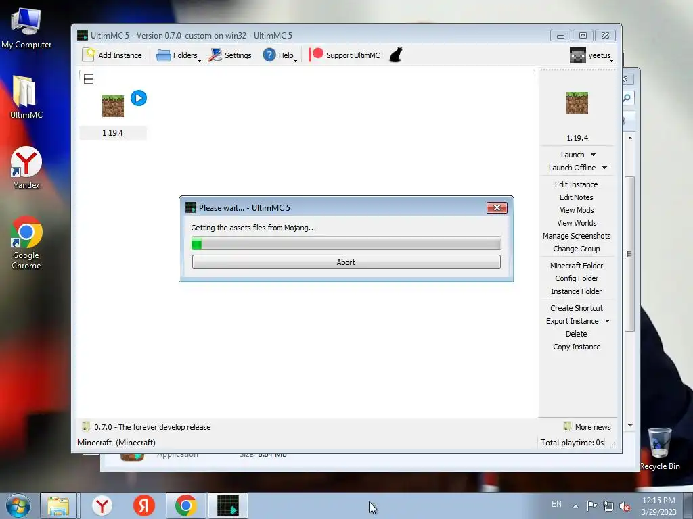Open the Google Chrome desktop shortcut
This screenshot has height=519, width=693.
tap(26, 243)
